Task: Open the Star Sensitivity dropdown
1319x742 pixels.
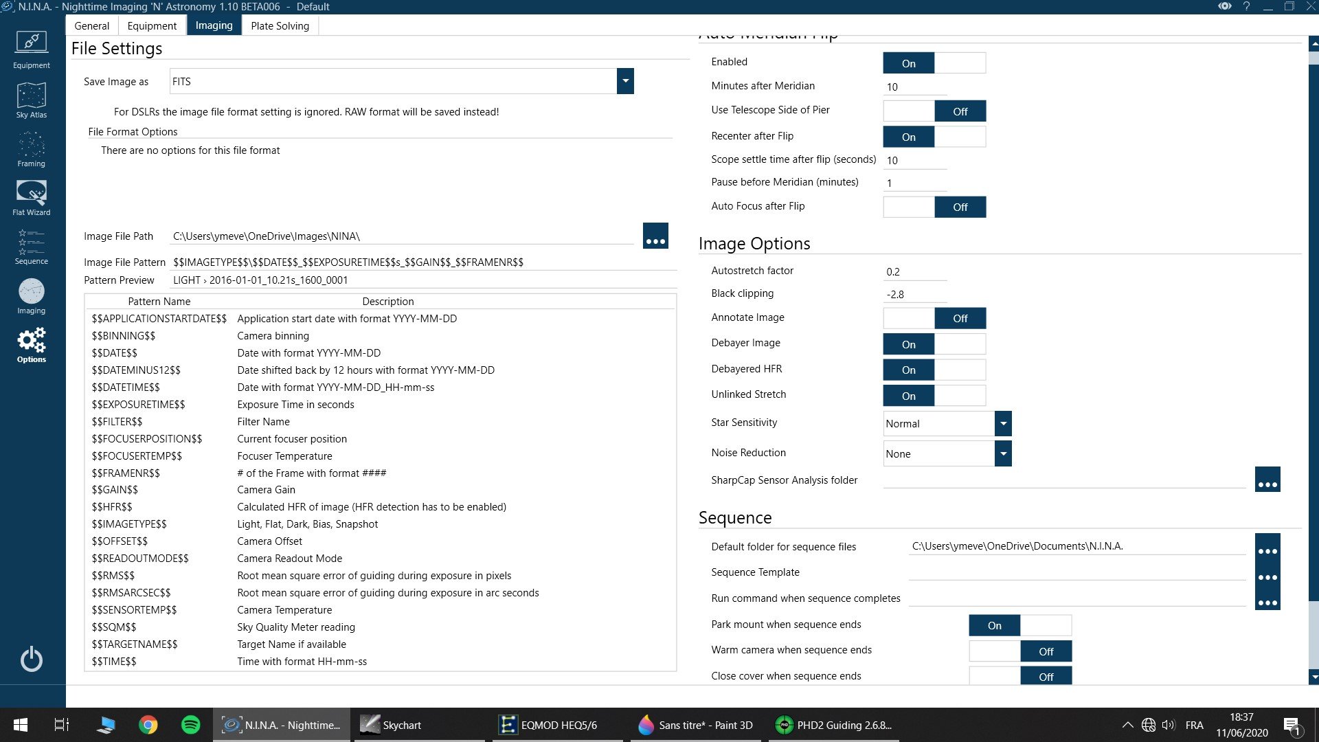Action: coord(1003,423)
